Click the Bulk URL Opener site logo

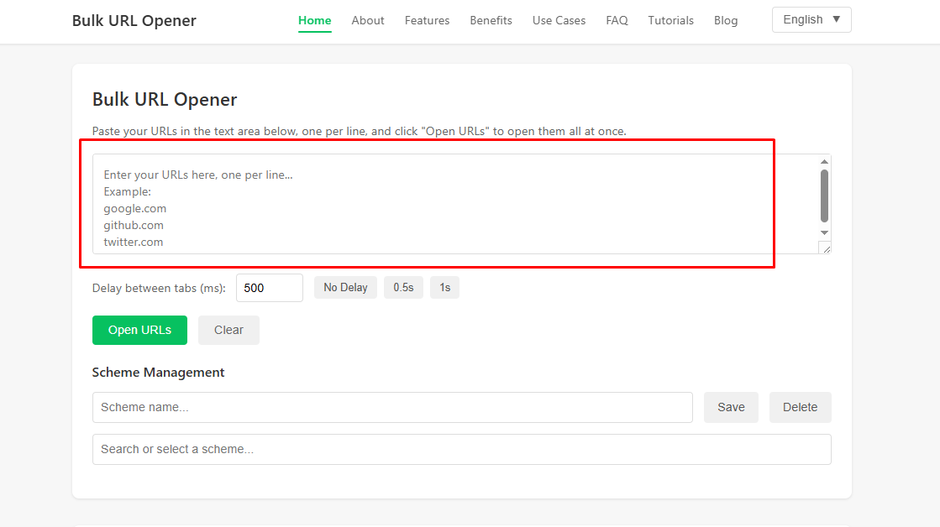click(134, 20)
